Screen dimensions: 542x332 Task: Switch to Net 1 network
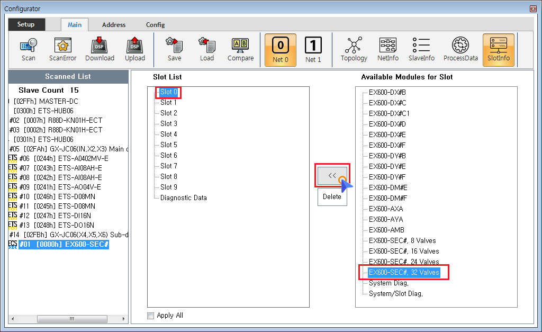coord(313,50)
